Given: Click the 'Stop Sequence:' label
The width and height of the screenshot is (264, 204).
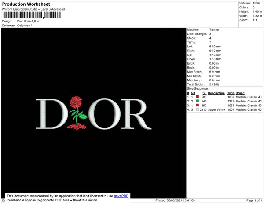Looking at the screenshot, I should [x=198, y=89].
